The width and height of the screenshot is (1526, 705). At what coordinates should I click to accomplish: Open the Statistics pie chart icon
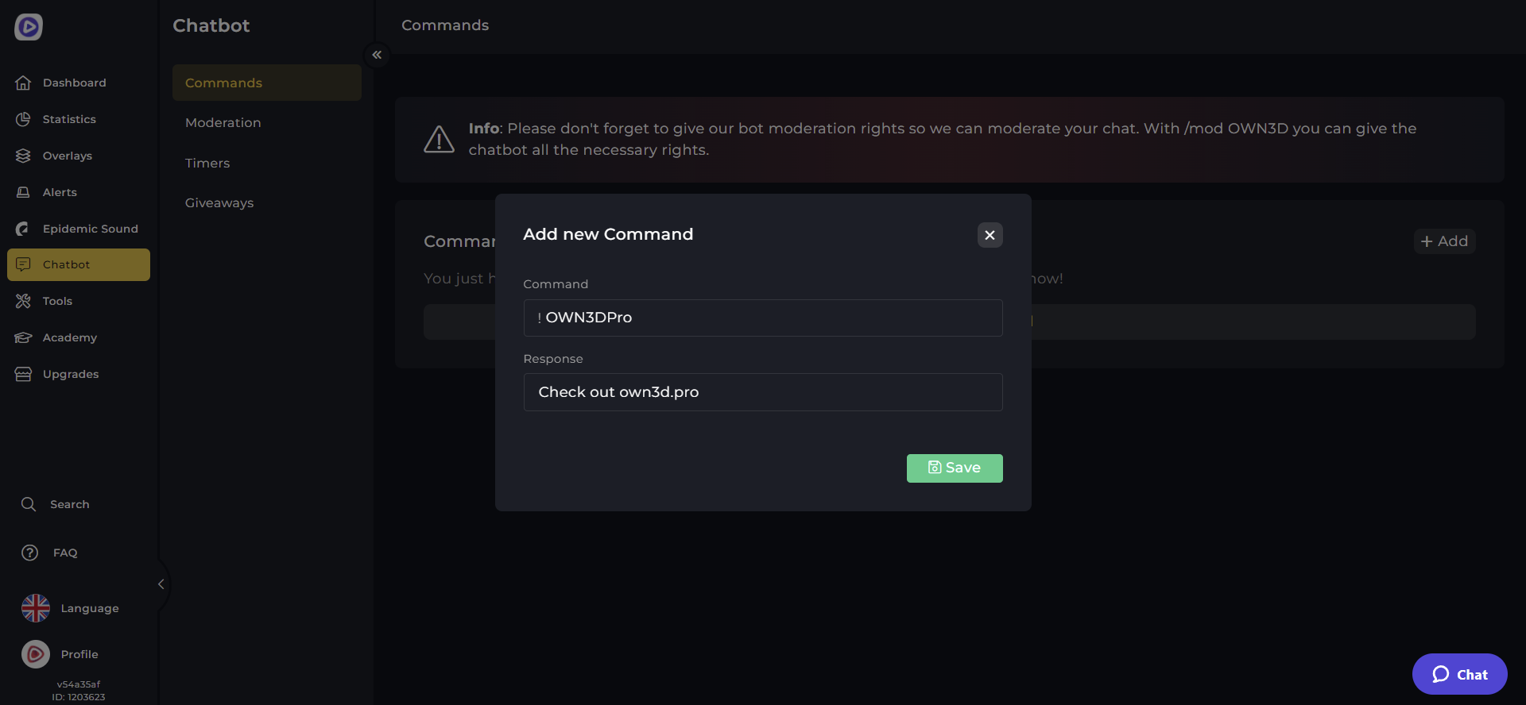pos(23,119)
